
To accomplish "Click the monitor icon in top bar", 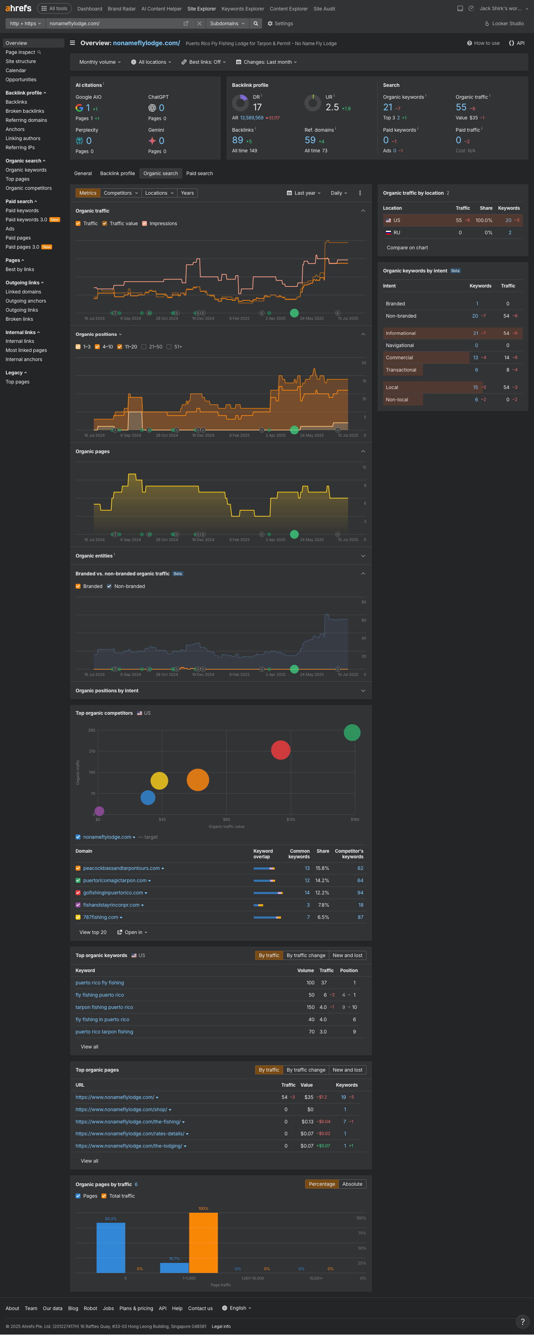I will 460,8.
